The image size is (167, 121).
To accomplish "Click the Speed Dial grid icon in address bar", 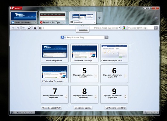I will click(40, 28).
